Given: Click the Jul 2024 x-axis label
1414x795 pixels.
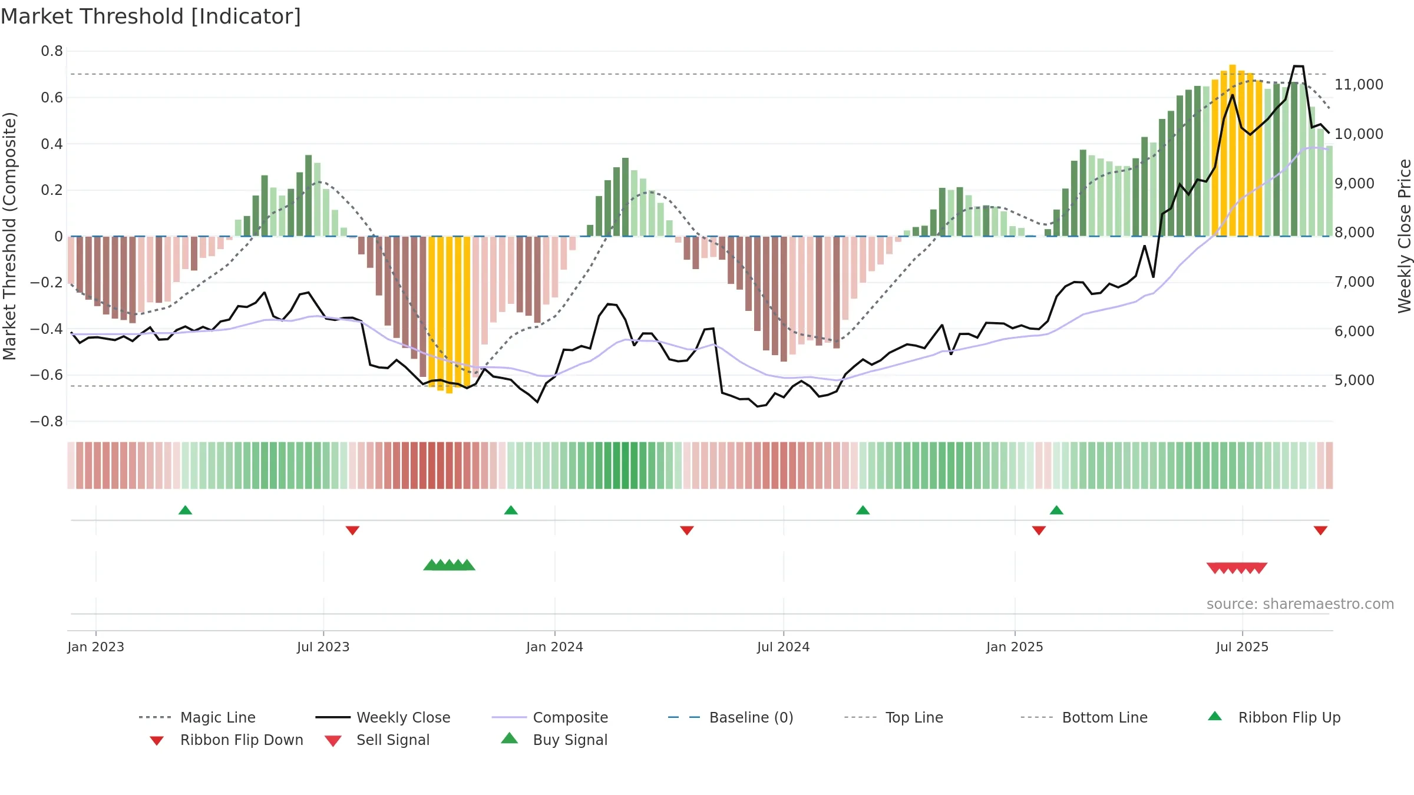Looking at the screenshot, I should [783, 647].
